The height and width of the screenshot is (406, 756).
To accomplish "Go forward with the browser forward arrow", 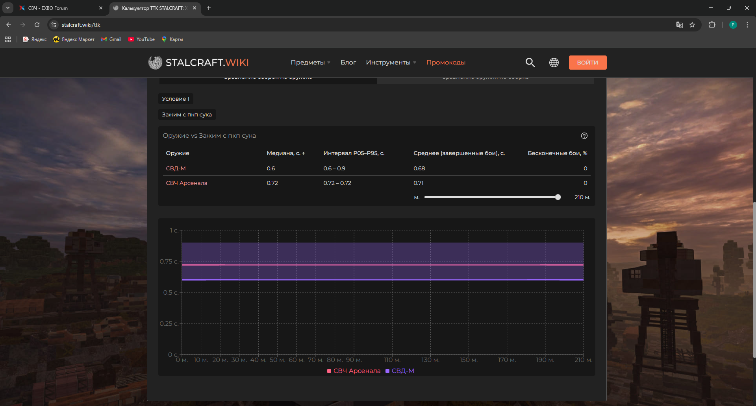I will 23,25.
